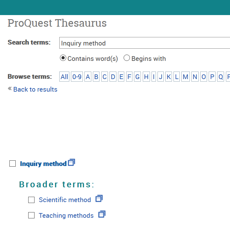Tick the Scientific method checkbox
This screenshot has height=230, width=230.
coord(31,200)
